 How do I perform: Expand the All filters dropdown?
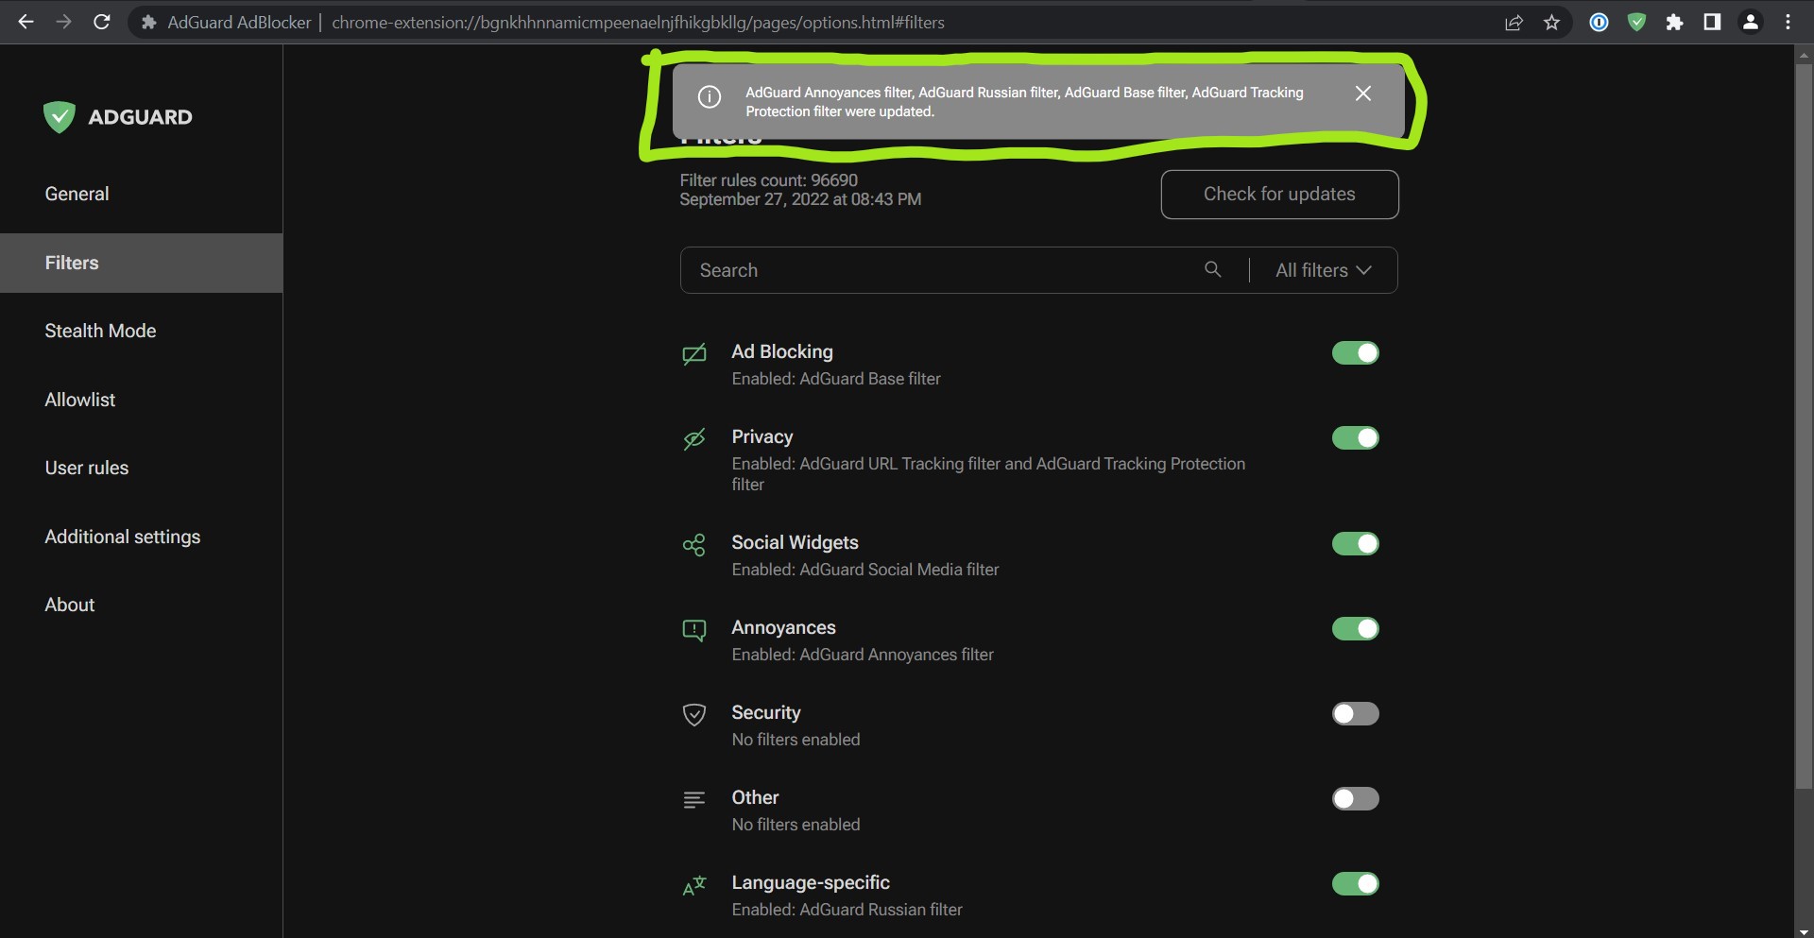pos(1323,270)
